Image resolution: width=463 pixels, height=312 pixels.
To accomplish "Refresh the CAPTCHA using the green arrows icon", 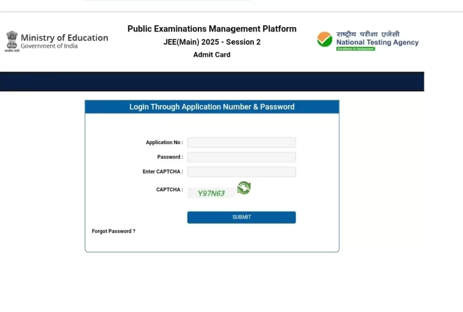I will click(244, 188).
